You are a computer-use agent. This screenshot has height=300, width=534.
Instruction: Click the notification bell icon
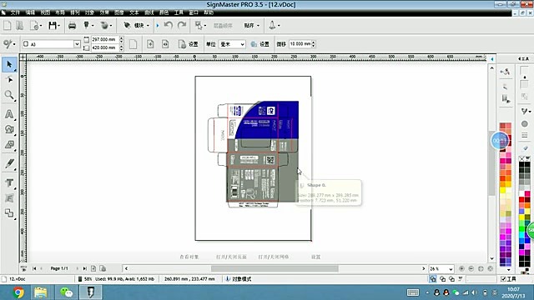(272, 25)
